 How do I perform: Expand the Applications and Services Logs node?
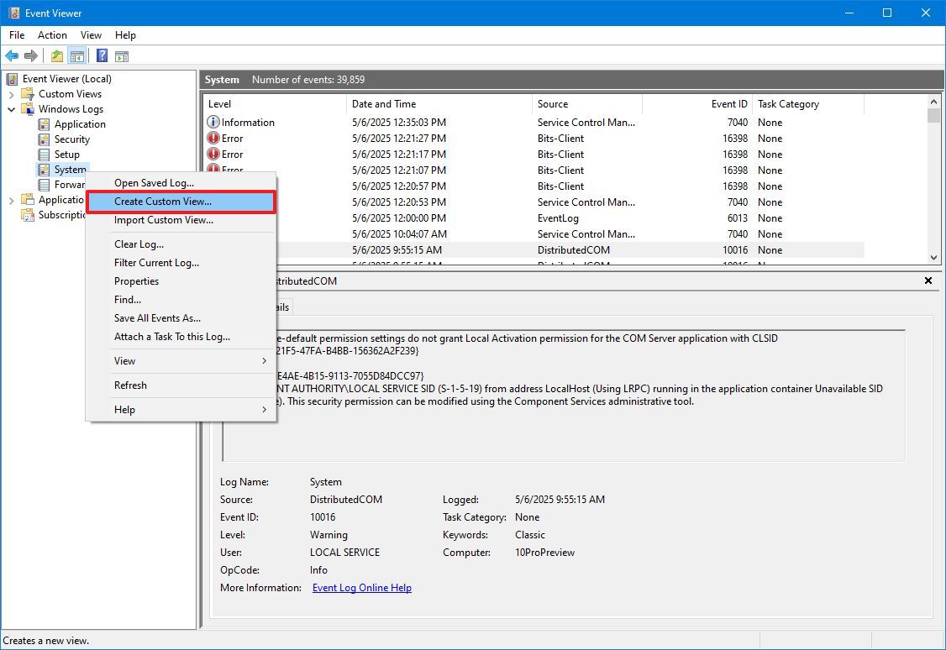click(12, 199)
